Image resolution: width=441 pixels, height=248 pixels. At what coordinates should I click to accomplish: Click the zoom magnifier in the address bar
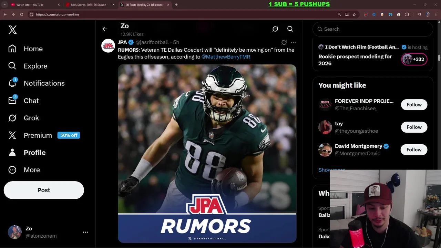pos(339,14)
